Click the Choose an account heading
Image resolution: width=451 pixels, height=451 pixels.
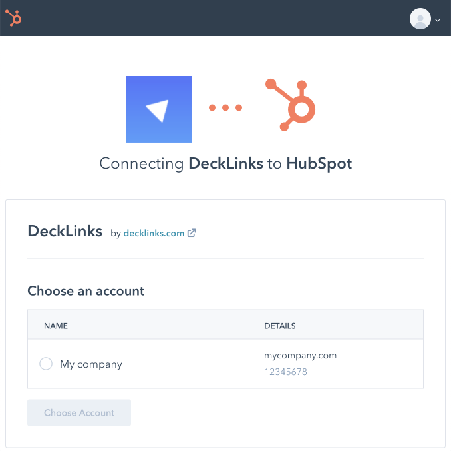pos(86,291)
